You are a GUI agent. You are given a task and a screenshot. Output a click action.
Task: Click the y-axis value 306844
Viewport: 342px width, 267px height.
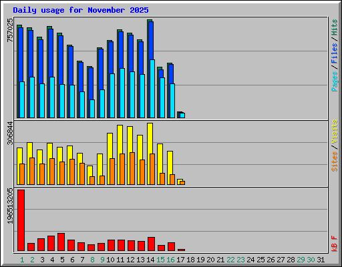[10, 133]
